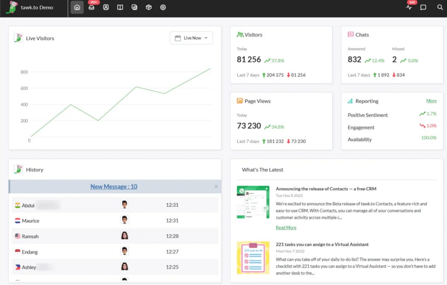The width and height of the screenshot is (447, 285).
Task: Open the Knowledge Base book icon
Action: (120, 7)
